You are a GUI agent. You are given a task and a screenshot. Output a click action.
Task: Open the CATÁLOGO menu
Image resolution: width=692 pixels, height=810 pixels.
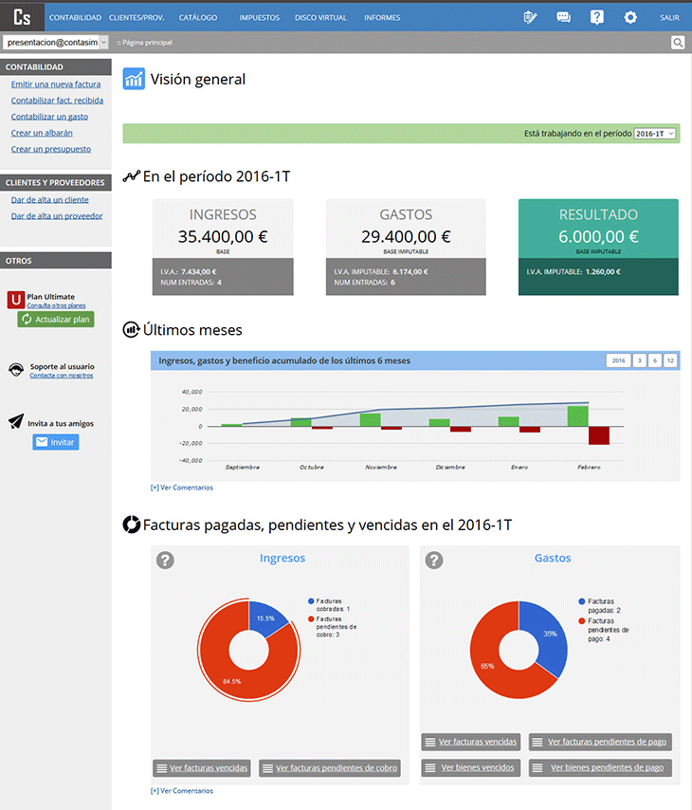click(198, 18)
